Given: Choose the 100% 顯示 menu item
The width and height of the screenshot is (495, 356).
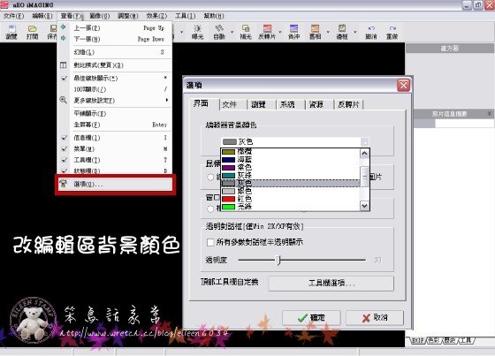Looking at the screenshot, I should tap(115, 89).
